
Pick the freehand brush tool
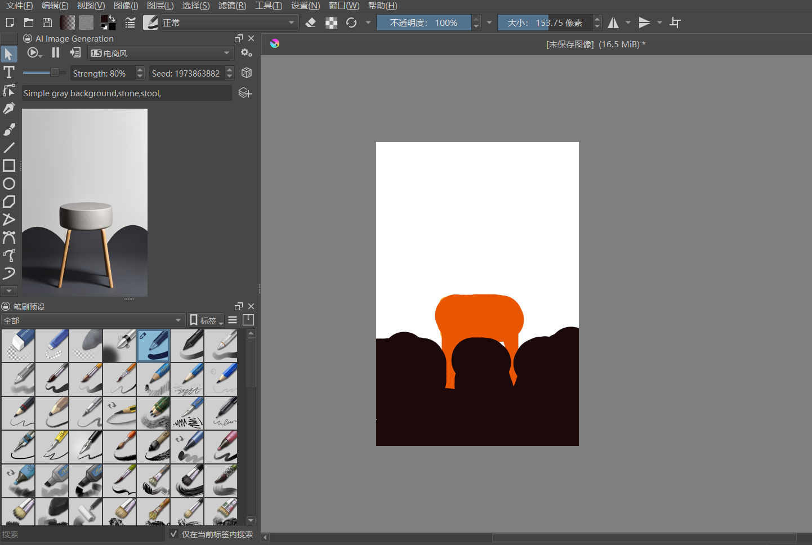9,129
